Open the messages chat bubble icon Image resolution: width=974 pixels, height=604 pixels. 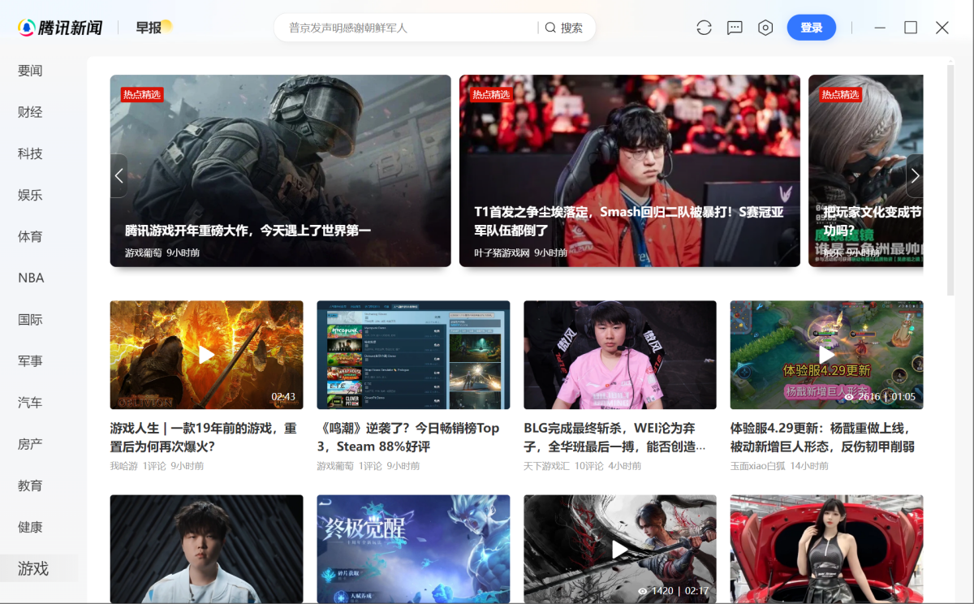click(x=735, y=28)
